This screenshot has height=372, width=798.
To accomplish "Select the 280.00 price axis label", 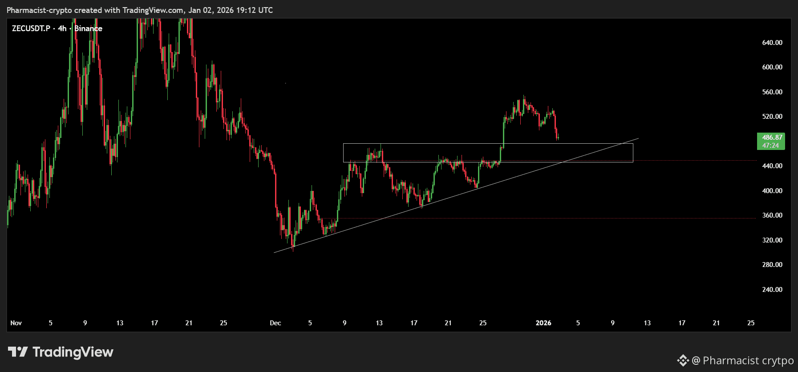I will click(772, 265).
